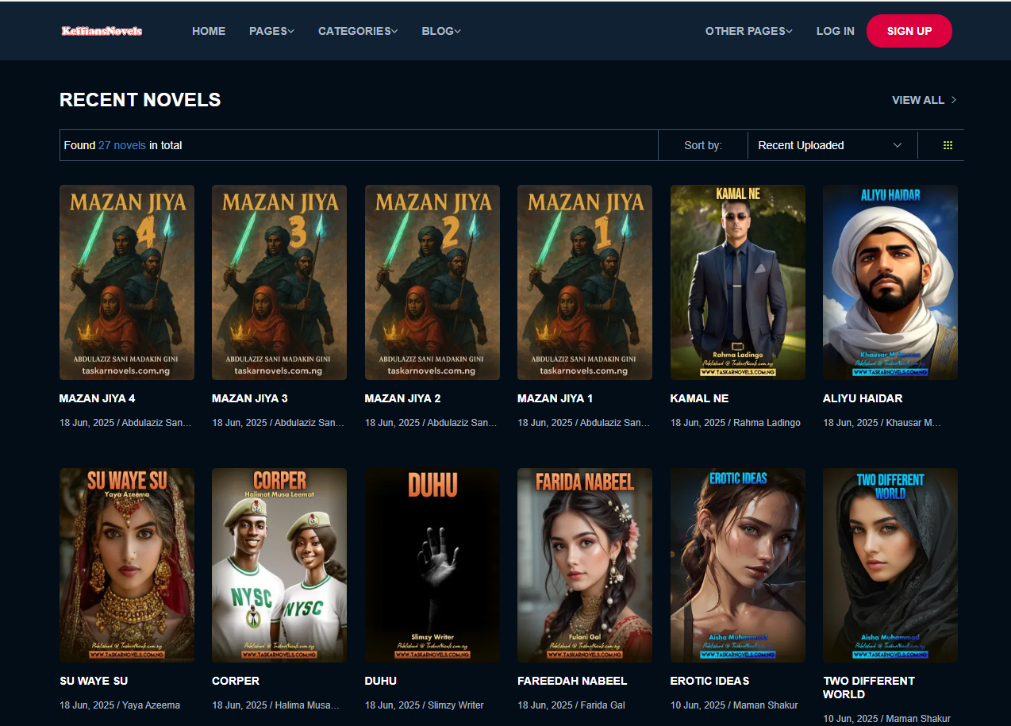Screen dimensions: 1011x726
Task: Expand the Pages menu
Action: (x=271, y=31)
